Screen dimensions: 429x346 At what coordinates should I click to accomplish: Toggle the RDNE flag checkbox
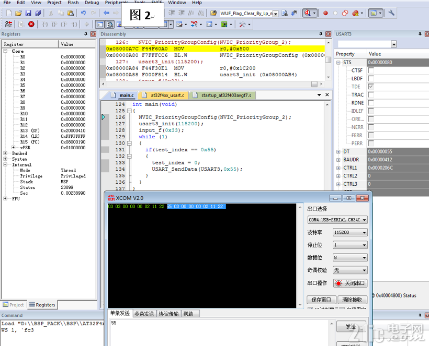pos(371,103)
